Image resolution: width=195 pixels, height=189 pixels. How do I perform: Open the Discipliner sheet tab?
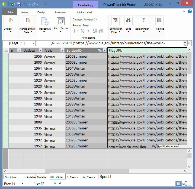(x=11, y=177)
